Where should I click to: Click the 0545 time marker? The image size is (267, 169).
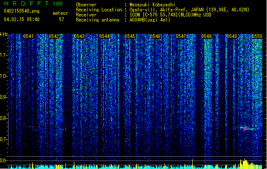130,36
